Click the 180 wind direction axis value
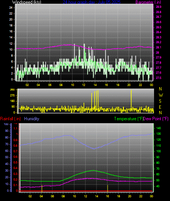The width and height of the screenshot is (170, 201). tap(12, 101)
